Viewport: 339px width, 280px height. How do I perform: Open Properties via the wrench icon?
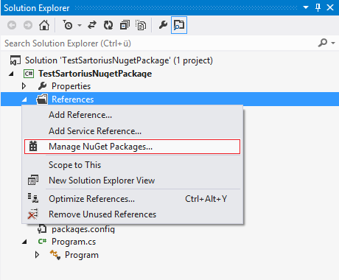[x=163, y=25]
